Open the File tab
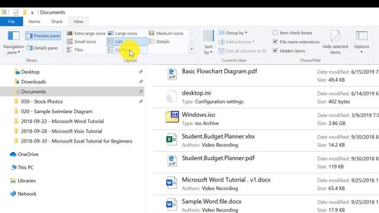Screen dimensions: 379x213 (12, 21)
